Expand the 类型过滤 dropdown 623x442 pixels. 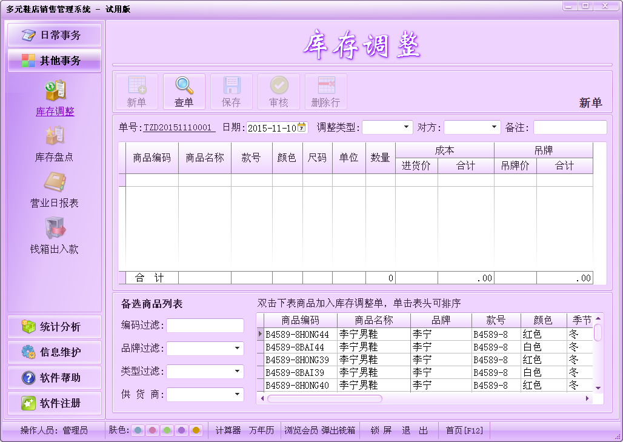[237, 371]
